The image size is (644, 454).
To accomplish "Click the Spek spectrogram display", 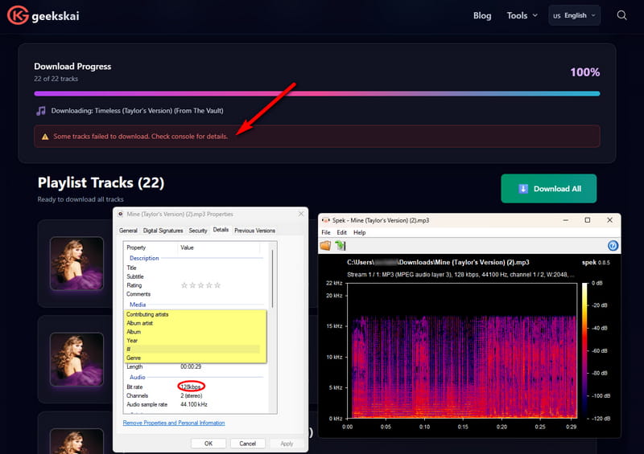I will (x=462, y=350).
